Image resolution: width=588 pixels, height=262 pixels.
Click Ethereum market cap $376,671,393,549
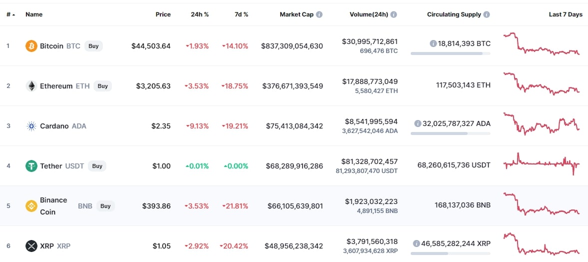pos(292,86)
